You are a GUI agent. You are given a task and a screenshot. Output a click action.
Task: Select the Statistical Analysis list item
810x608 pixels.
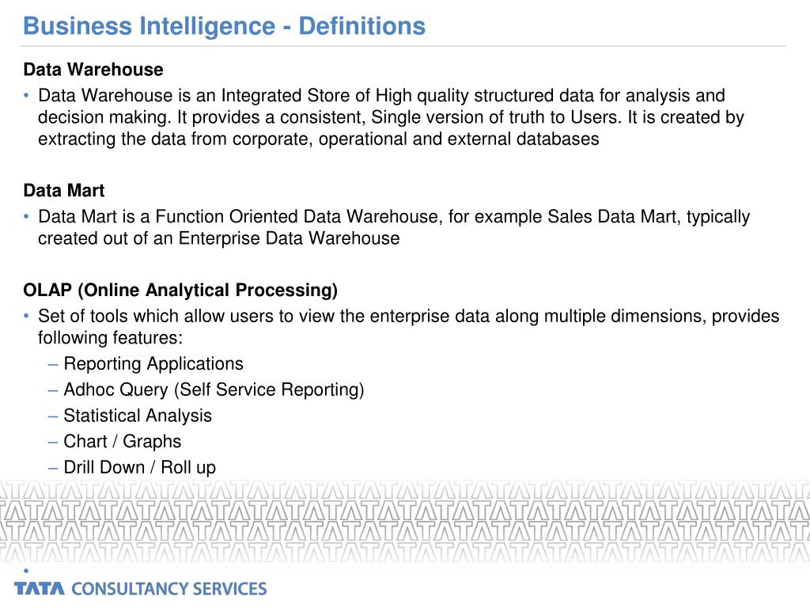(138, 415)
